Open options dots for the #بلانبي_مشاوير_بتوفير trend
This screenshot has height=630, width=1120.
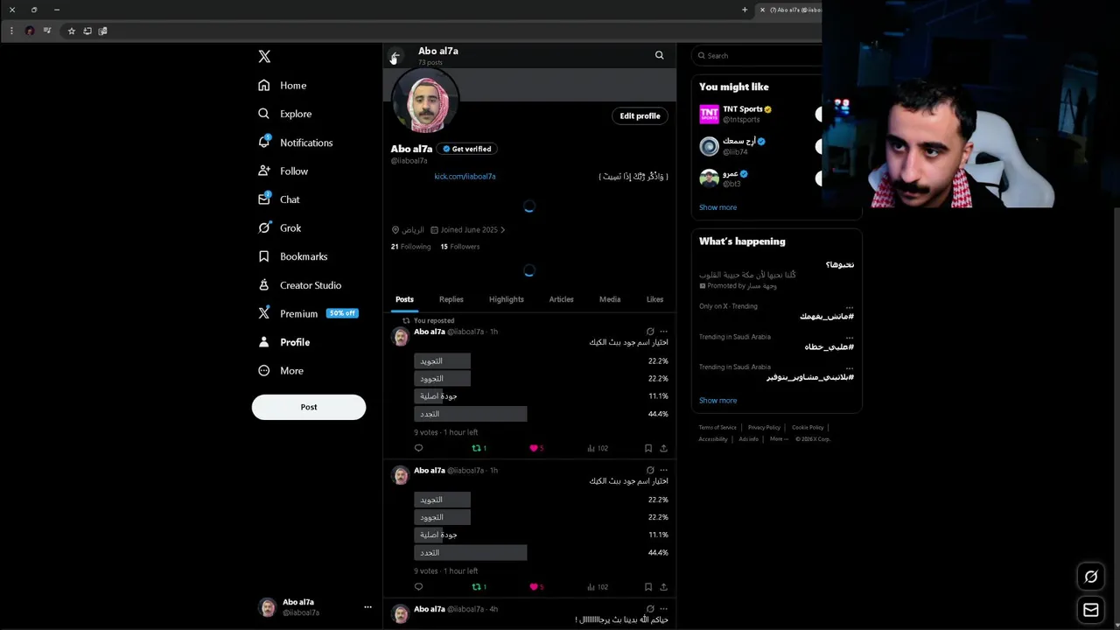[x=850, y=367]
